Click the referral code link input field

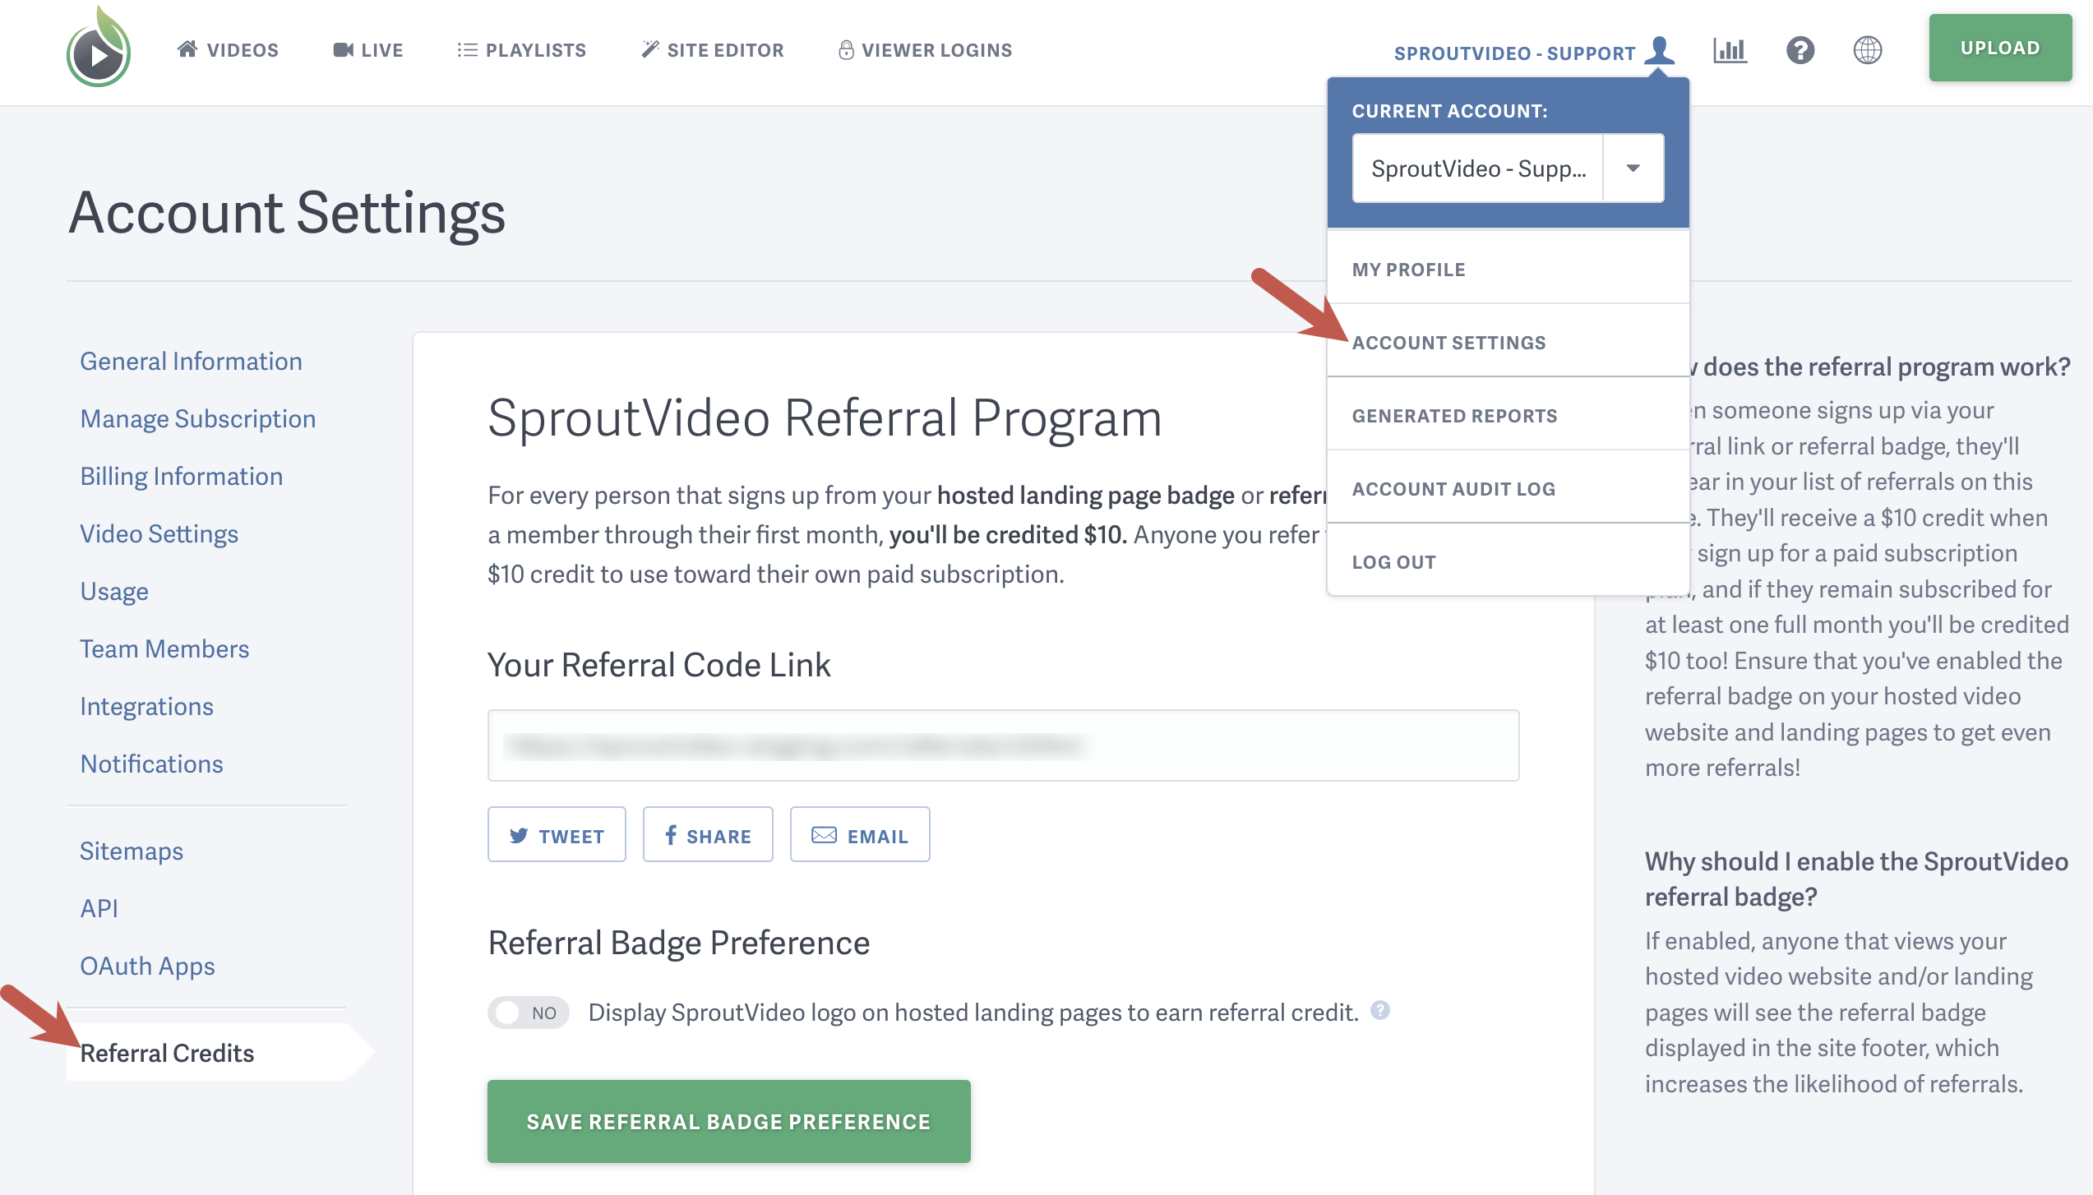(1002, 743)
